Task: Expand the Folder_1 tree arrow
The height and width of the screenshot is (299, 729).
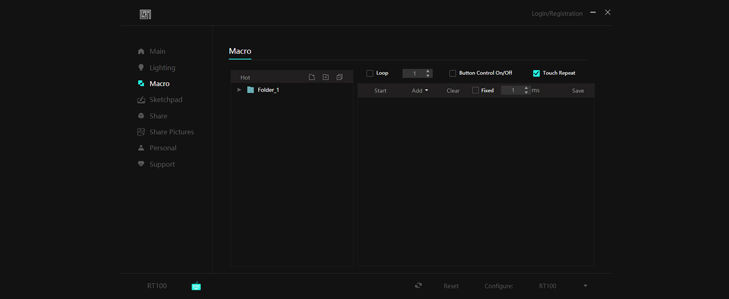Action: pyautogui.click(x=240, y=90)
